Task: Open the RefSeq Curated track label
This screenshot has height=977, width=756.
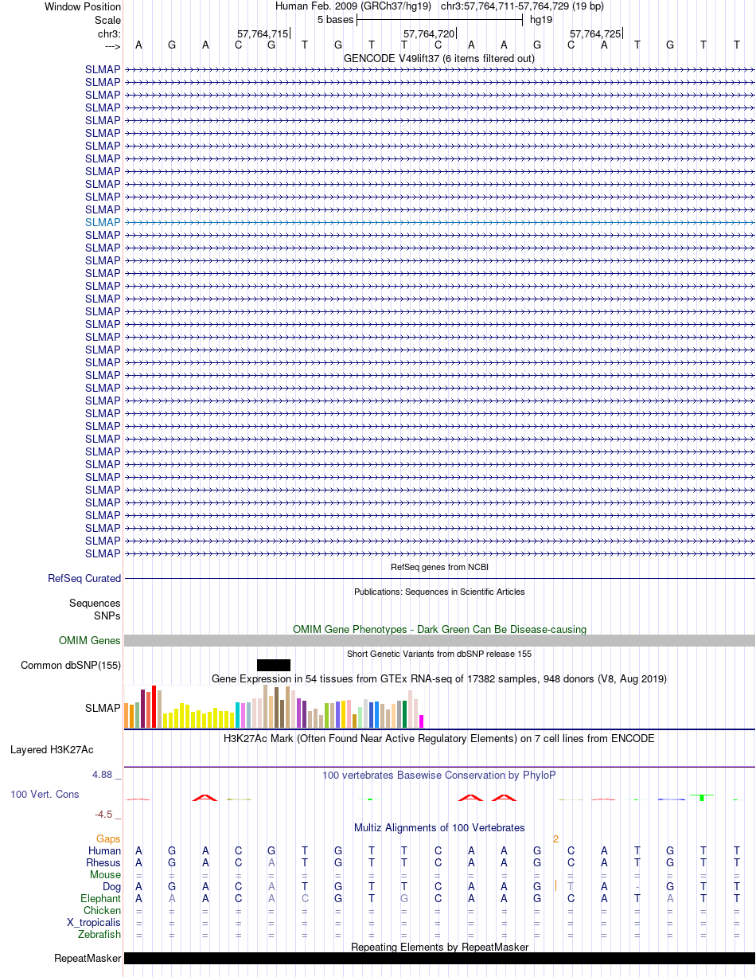Action: point(84,579)
